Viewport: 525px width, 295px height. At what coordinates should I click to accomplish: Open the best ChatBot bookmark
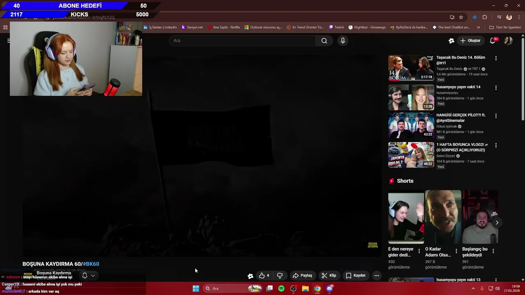point(451,27)
